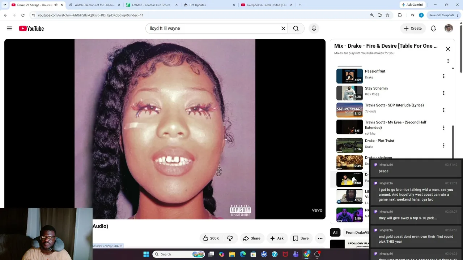Reload the current page
Image resolution: width=463 pixels, height=260 pixels.
(23, 15)
